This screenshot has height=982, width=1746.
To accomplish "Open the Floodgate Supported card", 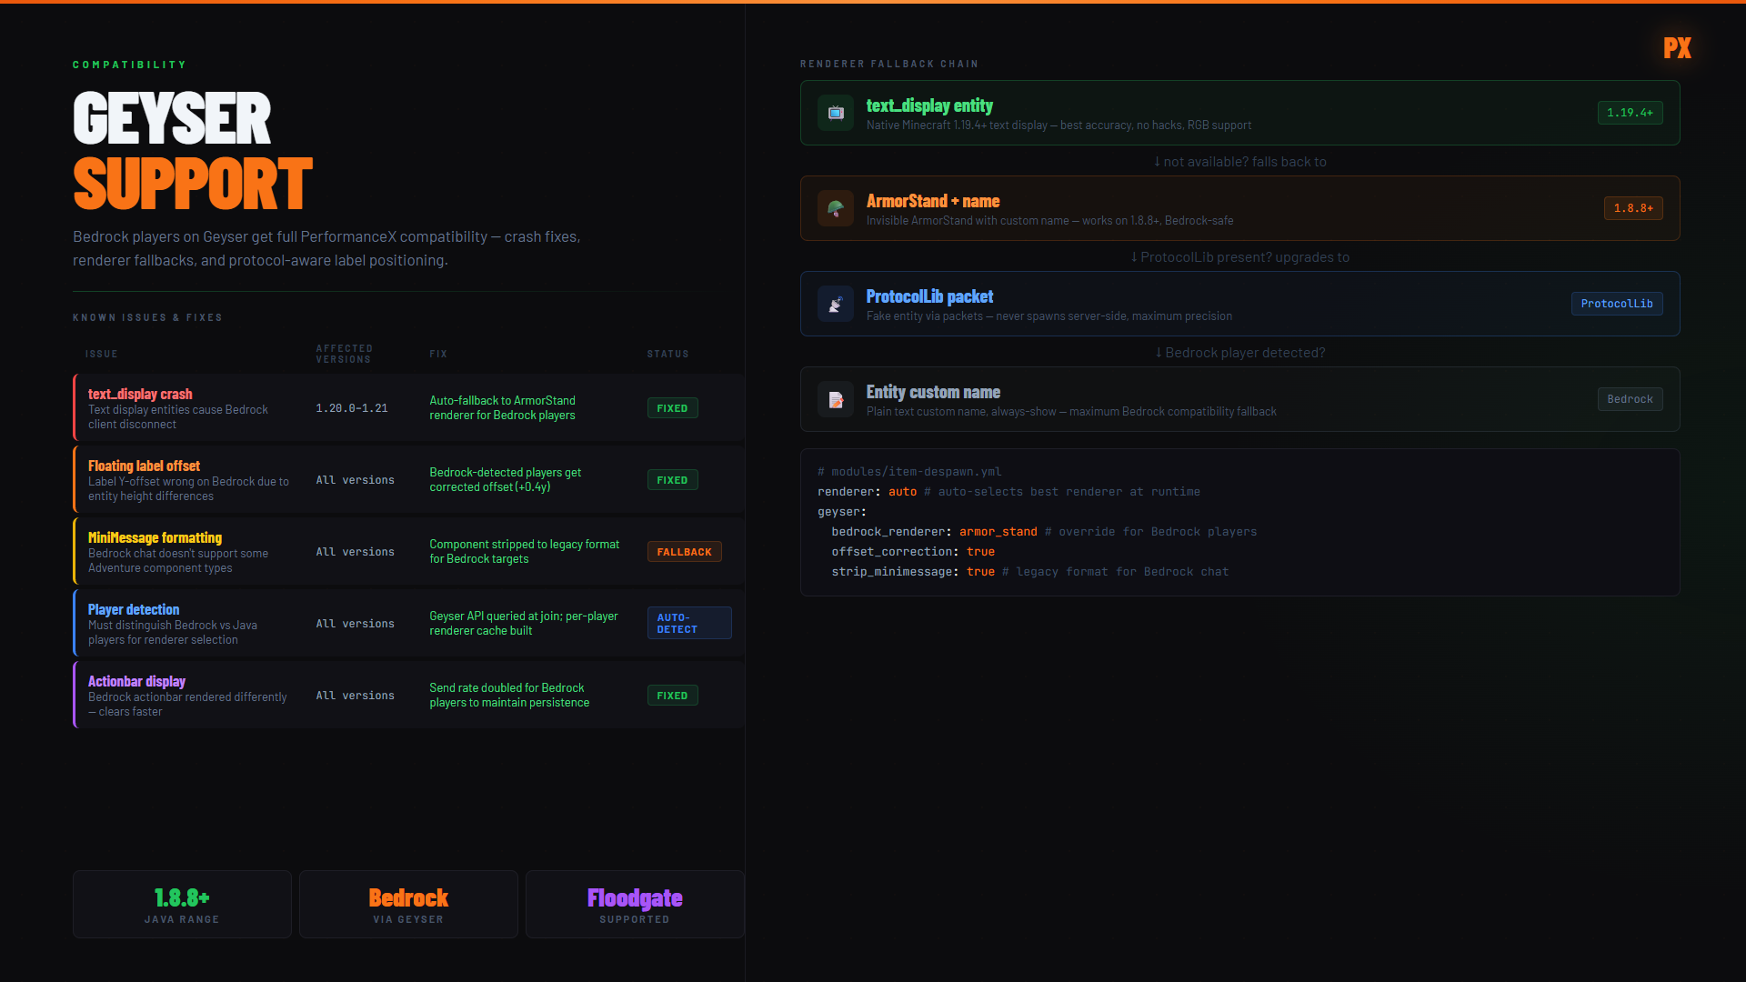I will (635, 904).
